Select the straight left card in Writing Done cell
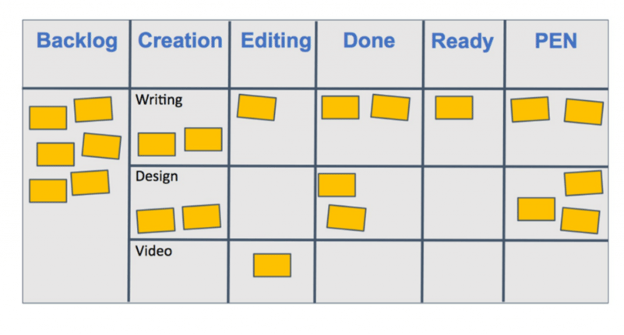This screenshot has width=624, height=335. 340,107
